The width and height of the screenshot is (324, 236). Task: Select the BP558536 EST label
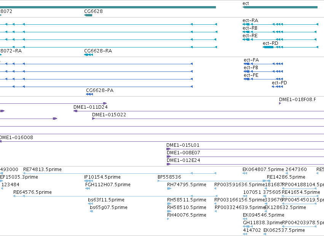[x=169, y=177]
